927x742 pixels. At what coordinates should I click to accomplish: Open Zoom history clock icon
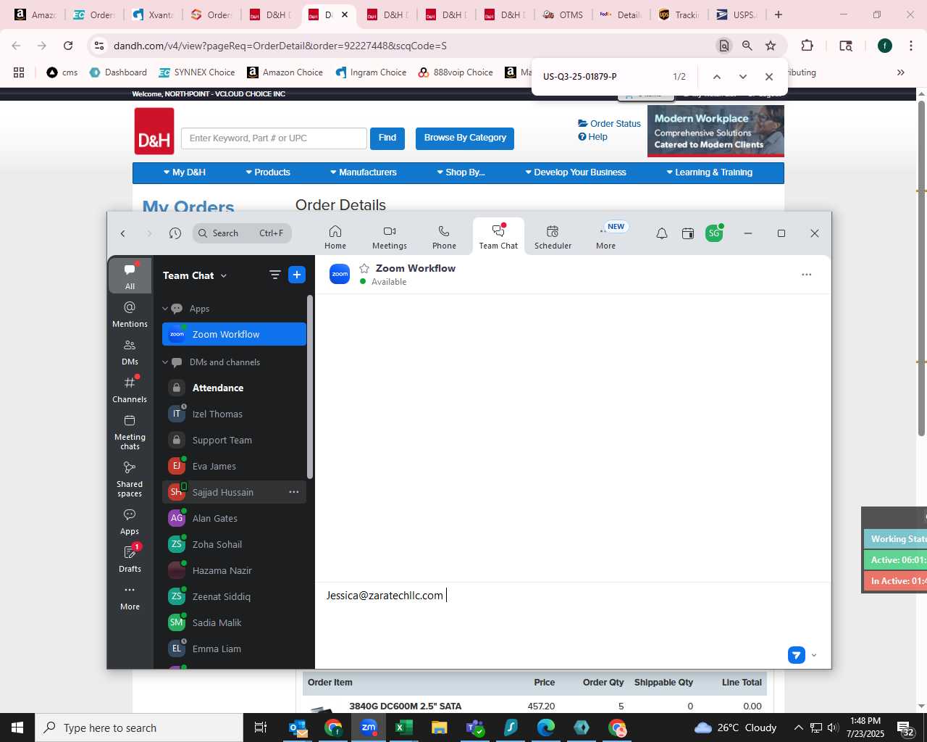175,233
